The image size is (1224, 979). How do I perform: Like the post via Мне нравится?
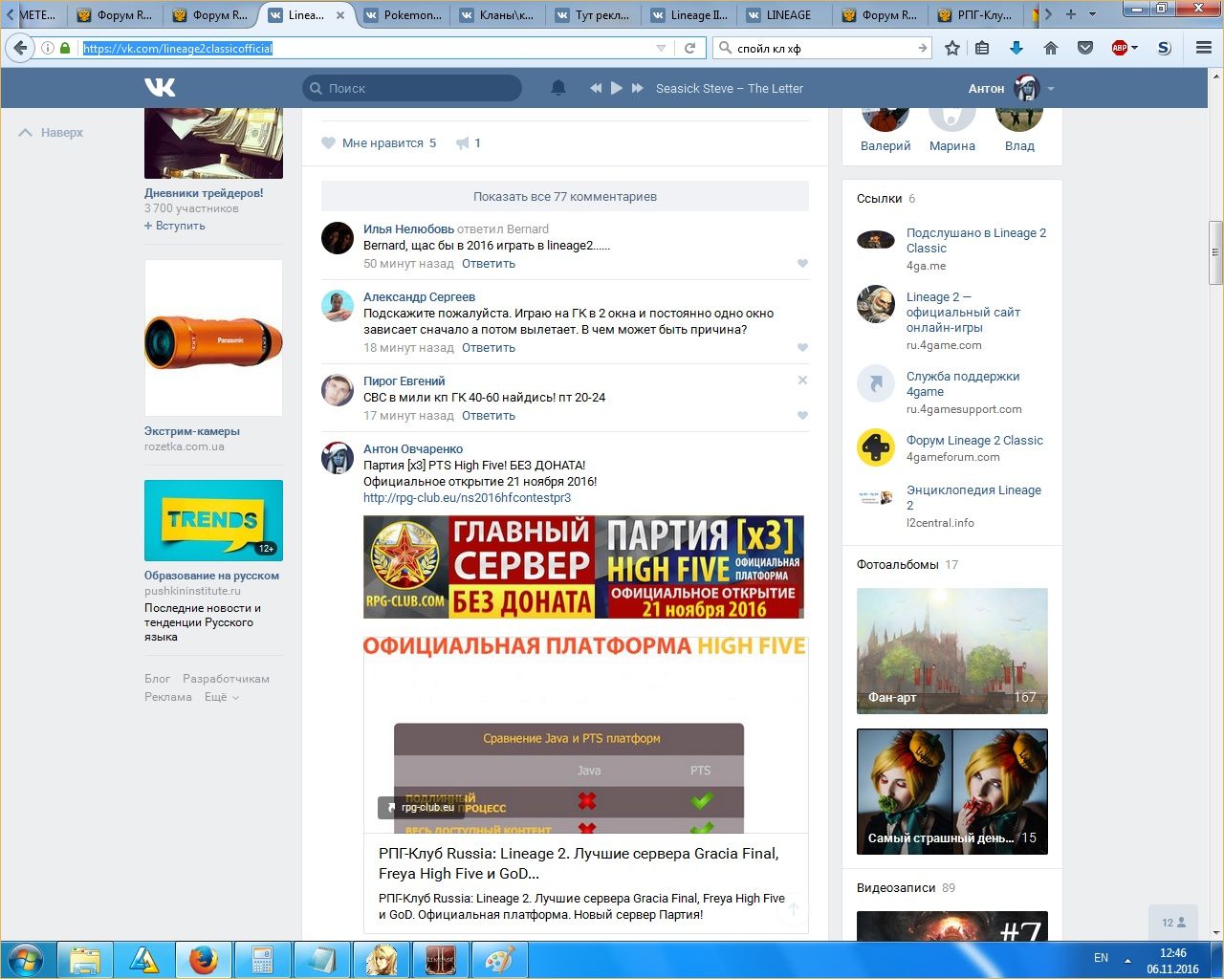(380, 143)
